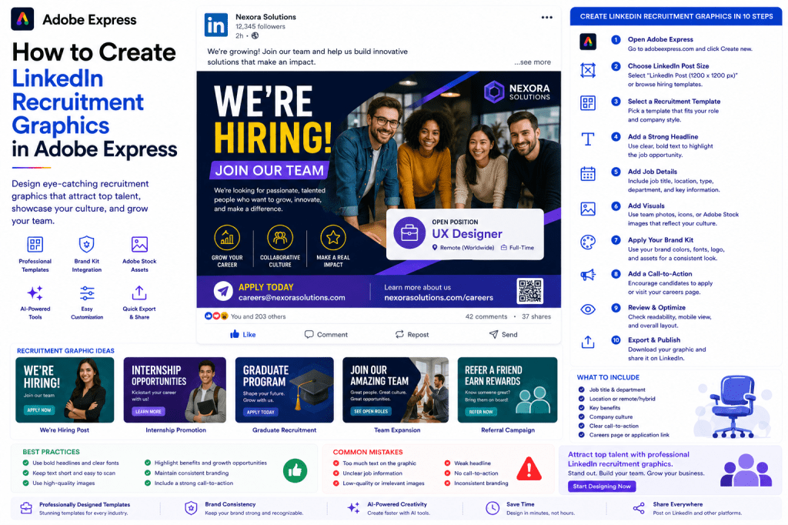Click the Location or remote/hybrid checkmark
Image resolution: width=788 pixels, height=525 pixels.
pyautogui.click(x=582, y=398)
